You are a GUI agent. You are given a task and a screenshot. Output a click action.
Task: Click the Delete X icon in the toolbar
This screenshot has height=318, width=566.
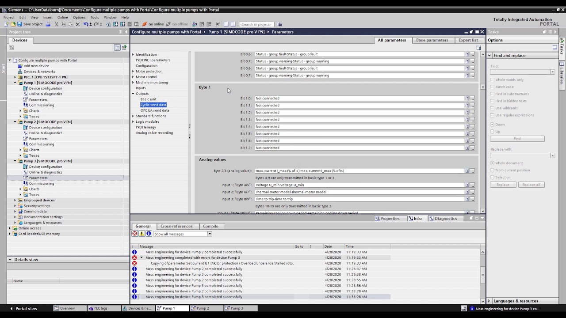(78, 24)
